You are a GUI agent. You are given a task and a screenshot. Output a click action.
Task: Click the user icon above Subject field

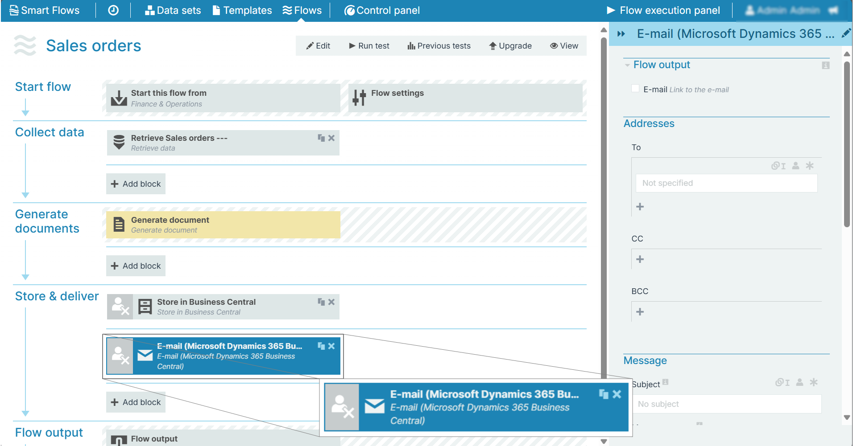[x=799, y=382]
